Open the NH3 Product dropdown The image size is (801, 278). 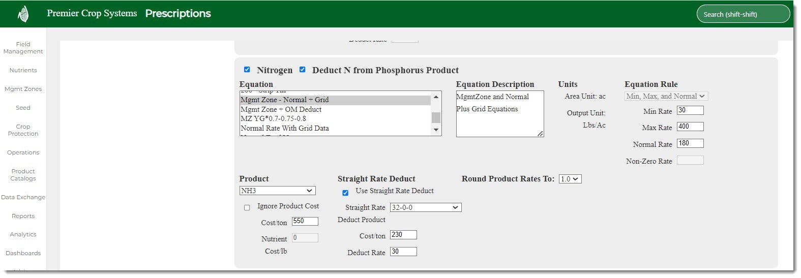pos(277,191)
